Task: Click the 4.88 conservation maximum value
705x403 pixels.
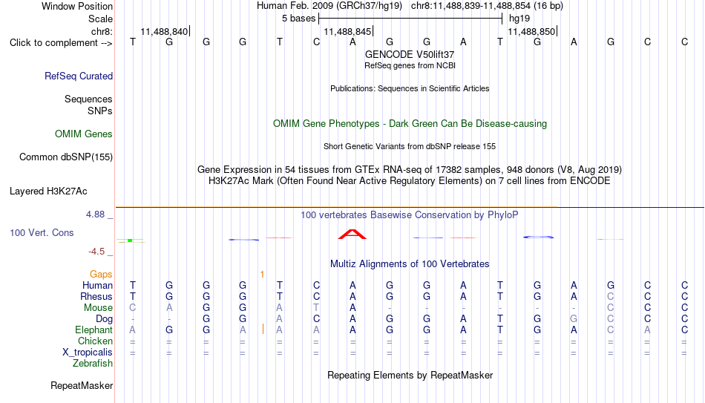Action: click(95, 214)
